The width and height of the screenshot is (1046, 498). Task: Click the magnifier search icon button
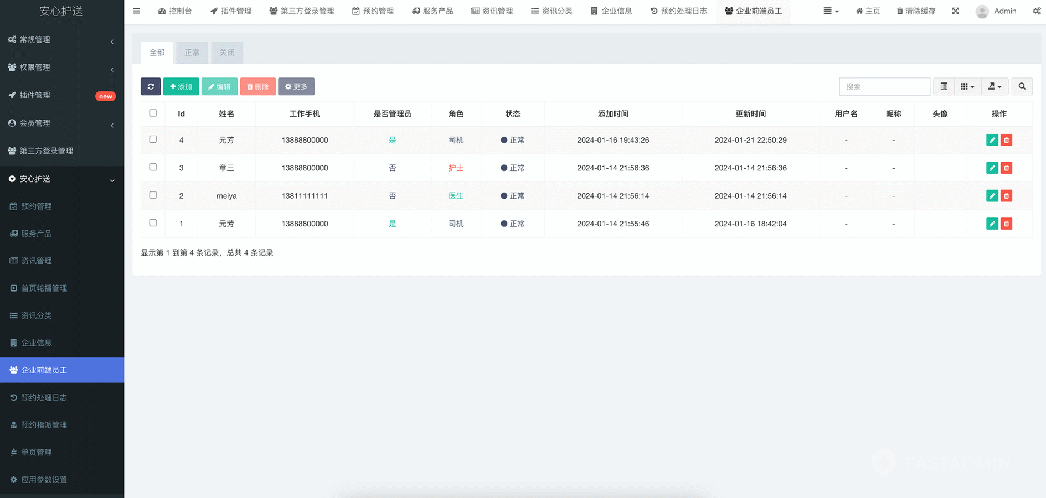[1022, 86]
